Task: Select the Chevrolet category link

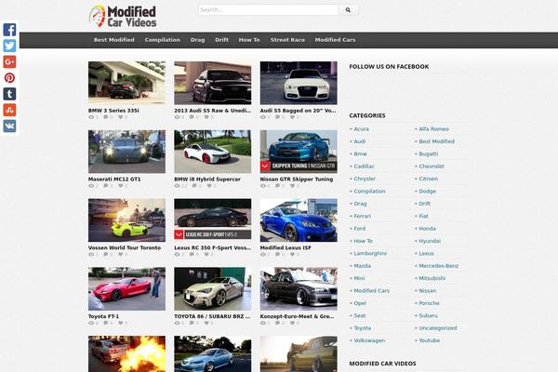Action: point(432,166)
